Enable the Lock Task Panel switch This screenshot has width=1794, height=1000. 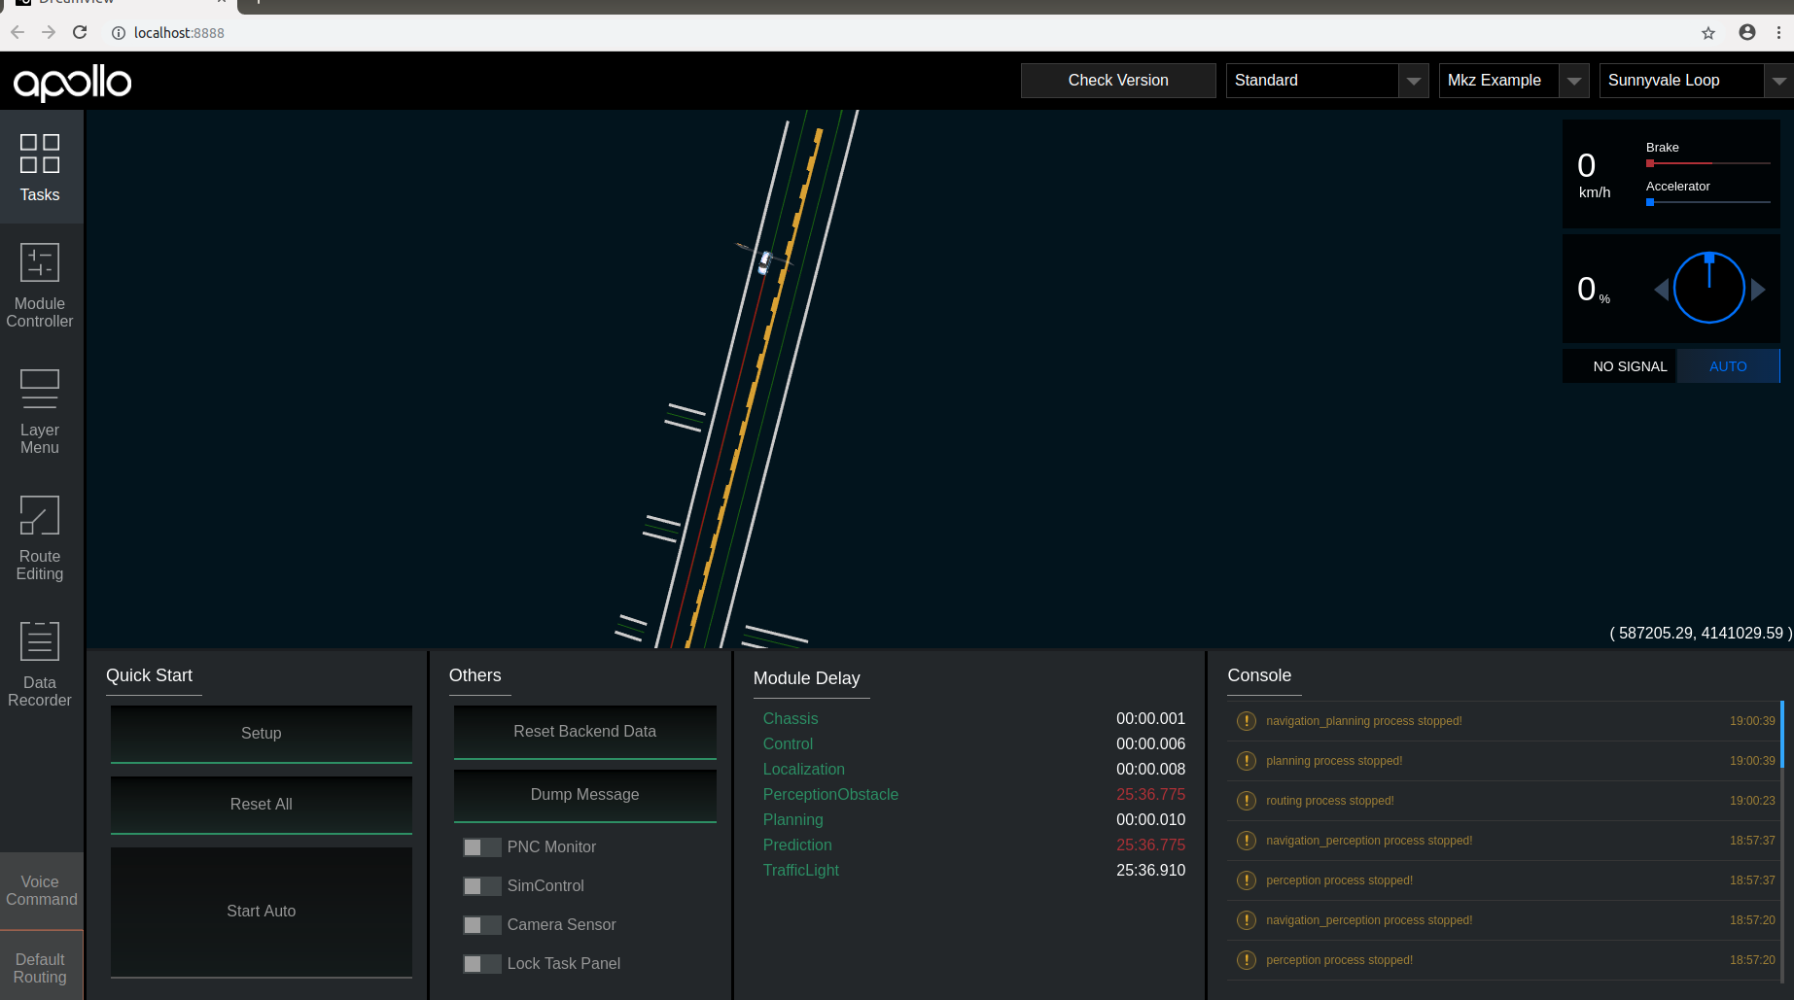481,964
